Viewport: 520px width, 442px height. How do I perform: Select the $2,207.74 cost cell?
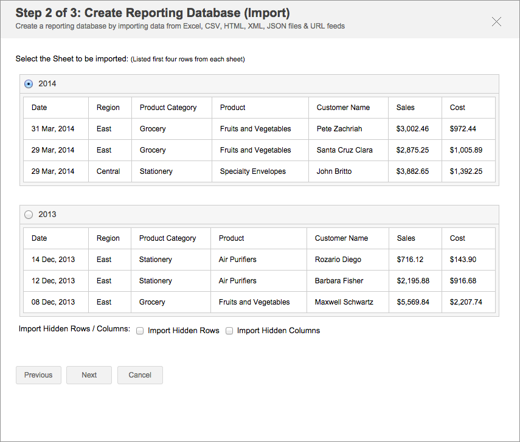coord(466,302)
